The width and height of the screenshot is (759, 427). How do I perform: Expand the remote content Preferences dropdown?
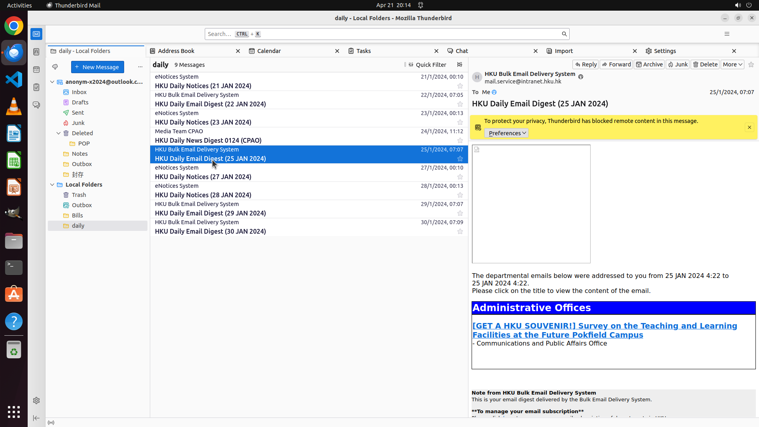tap(506, 133)
